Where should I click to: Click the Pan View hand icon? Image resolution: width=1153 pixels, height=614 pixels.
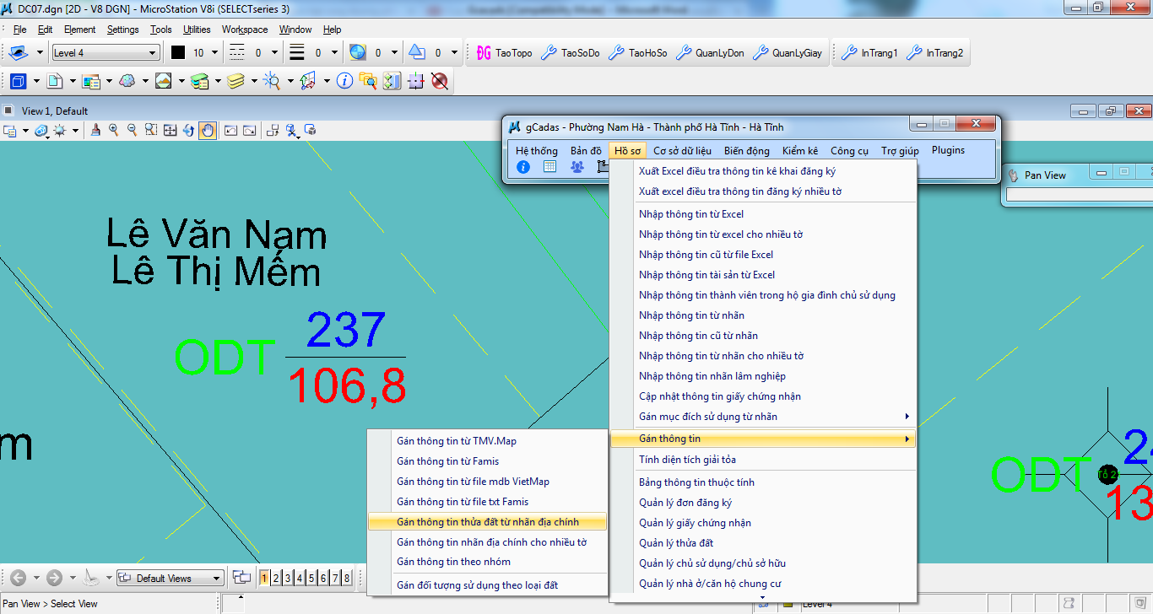[x=207, y=130]
